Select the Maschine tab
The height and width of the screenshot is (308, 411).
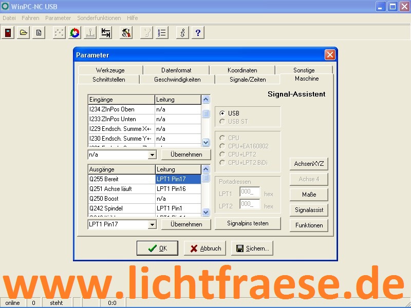307,79
